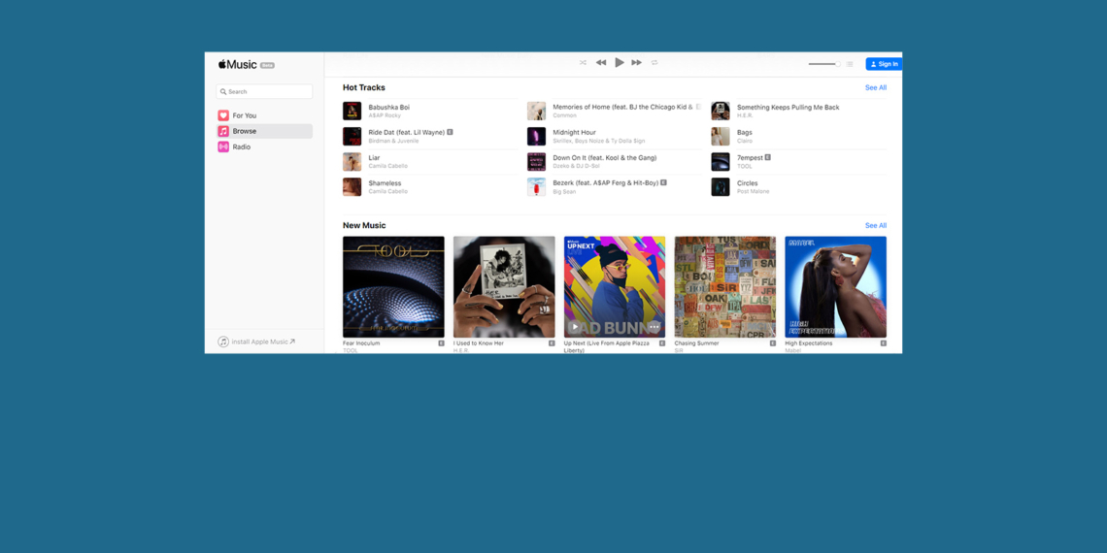Play the Up Next album overlay button
The width and height of the screenshot is (1107, 553).
[575, 327]
